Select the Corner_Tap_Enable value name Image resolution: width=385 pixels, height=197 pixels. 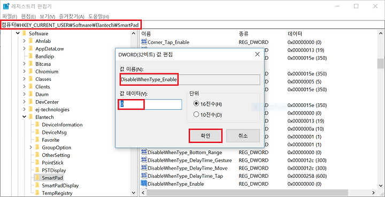(168, 42)
